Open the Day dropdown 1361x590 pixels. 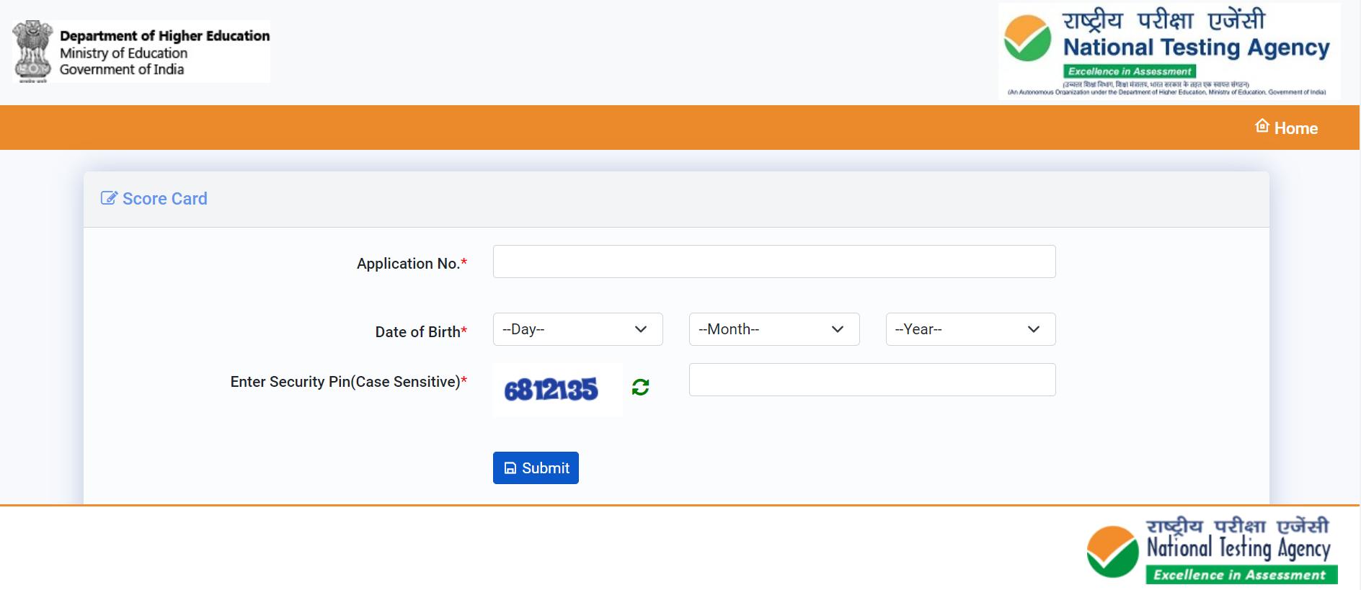(577, 329)
